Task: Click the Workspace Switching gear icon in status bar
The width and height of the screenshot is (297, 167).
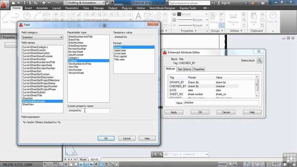Action: (269, 164)
